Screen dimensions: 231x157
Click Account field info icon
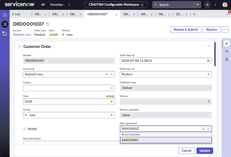107,74
